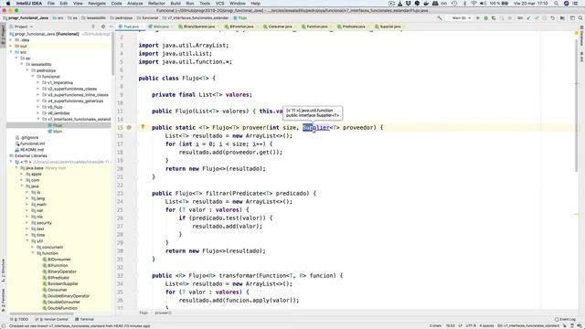
Task: Toggle the Database side tool window
Action: point(581,36)
